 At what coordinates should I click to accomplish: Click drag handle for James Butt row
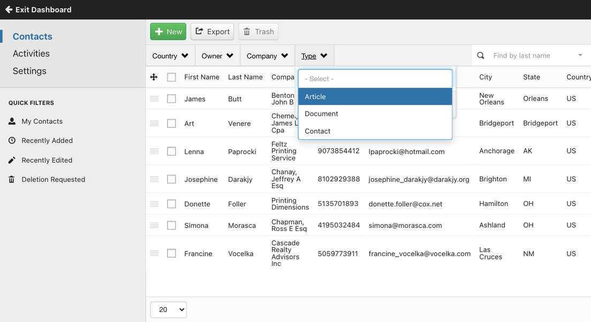click(154, 98)
